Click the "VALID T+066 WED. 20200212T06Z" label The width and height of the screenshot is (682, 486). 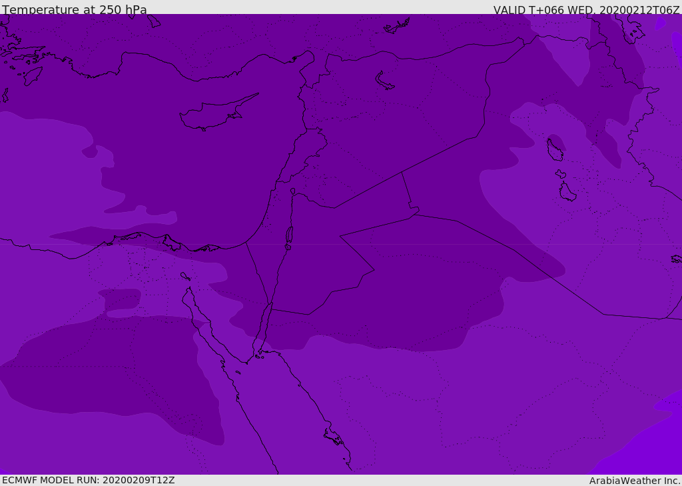tap(586, 10)
